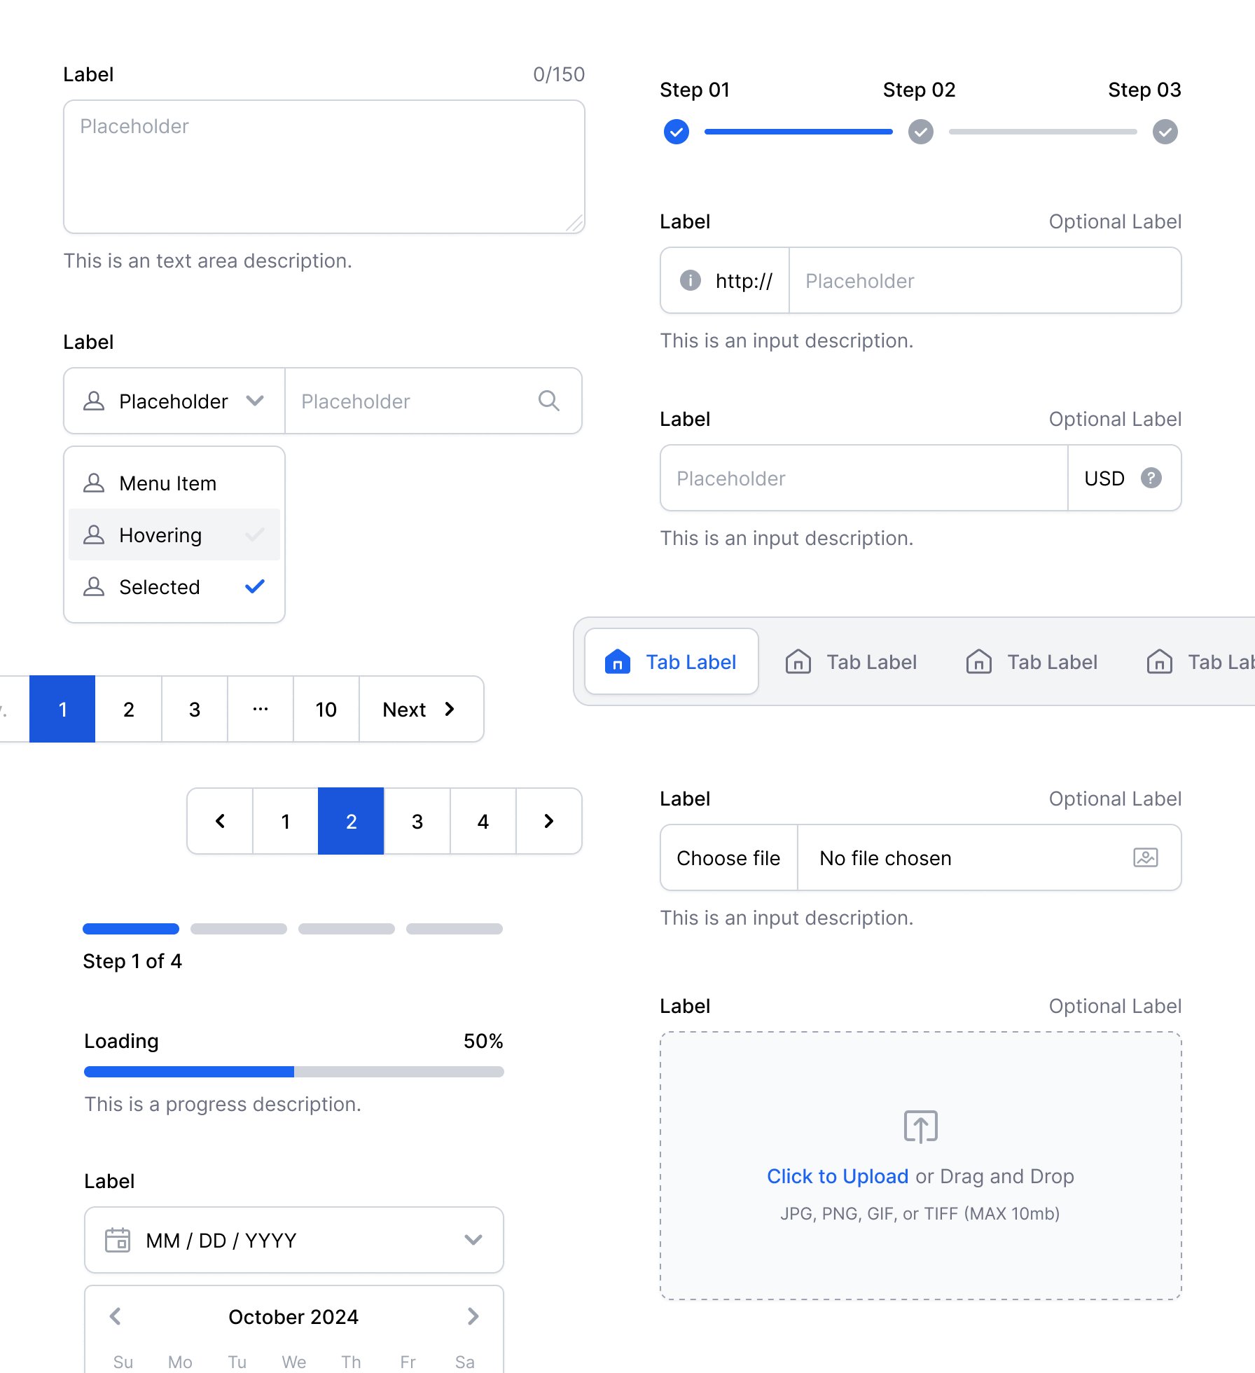Image resolution: width=1255 pixels, height=1373 pixels.
Task: Click the Click to Upload link
Action: coord(837,1176)
